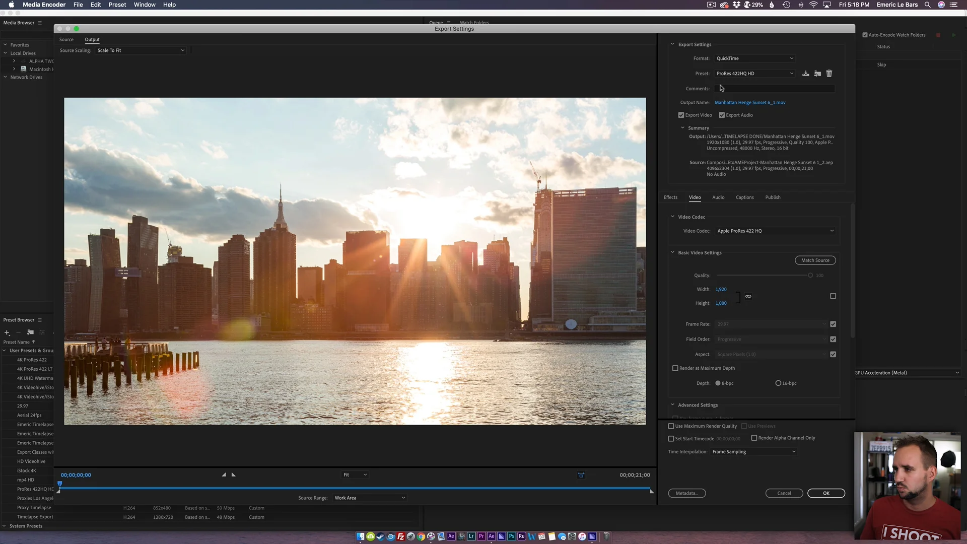967x544 pixels.
Task: Switch to the Audio tab
Action: coord(718,197)
